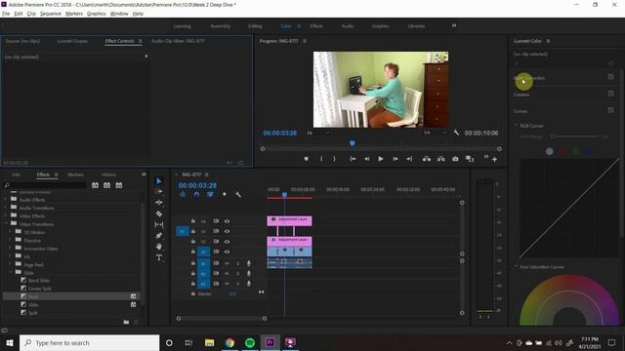Open File Explorer from taskbar
Screen dimensions: 625x351
tap(209, 342)
